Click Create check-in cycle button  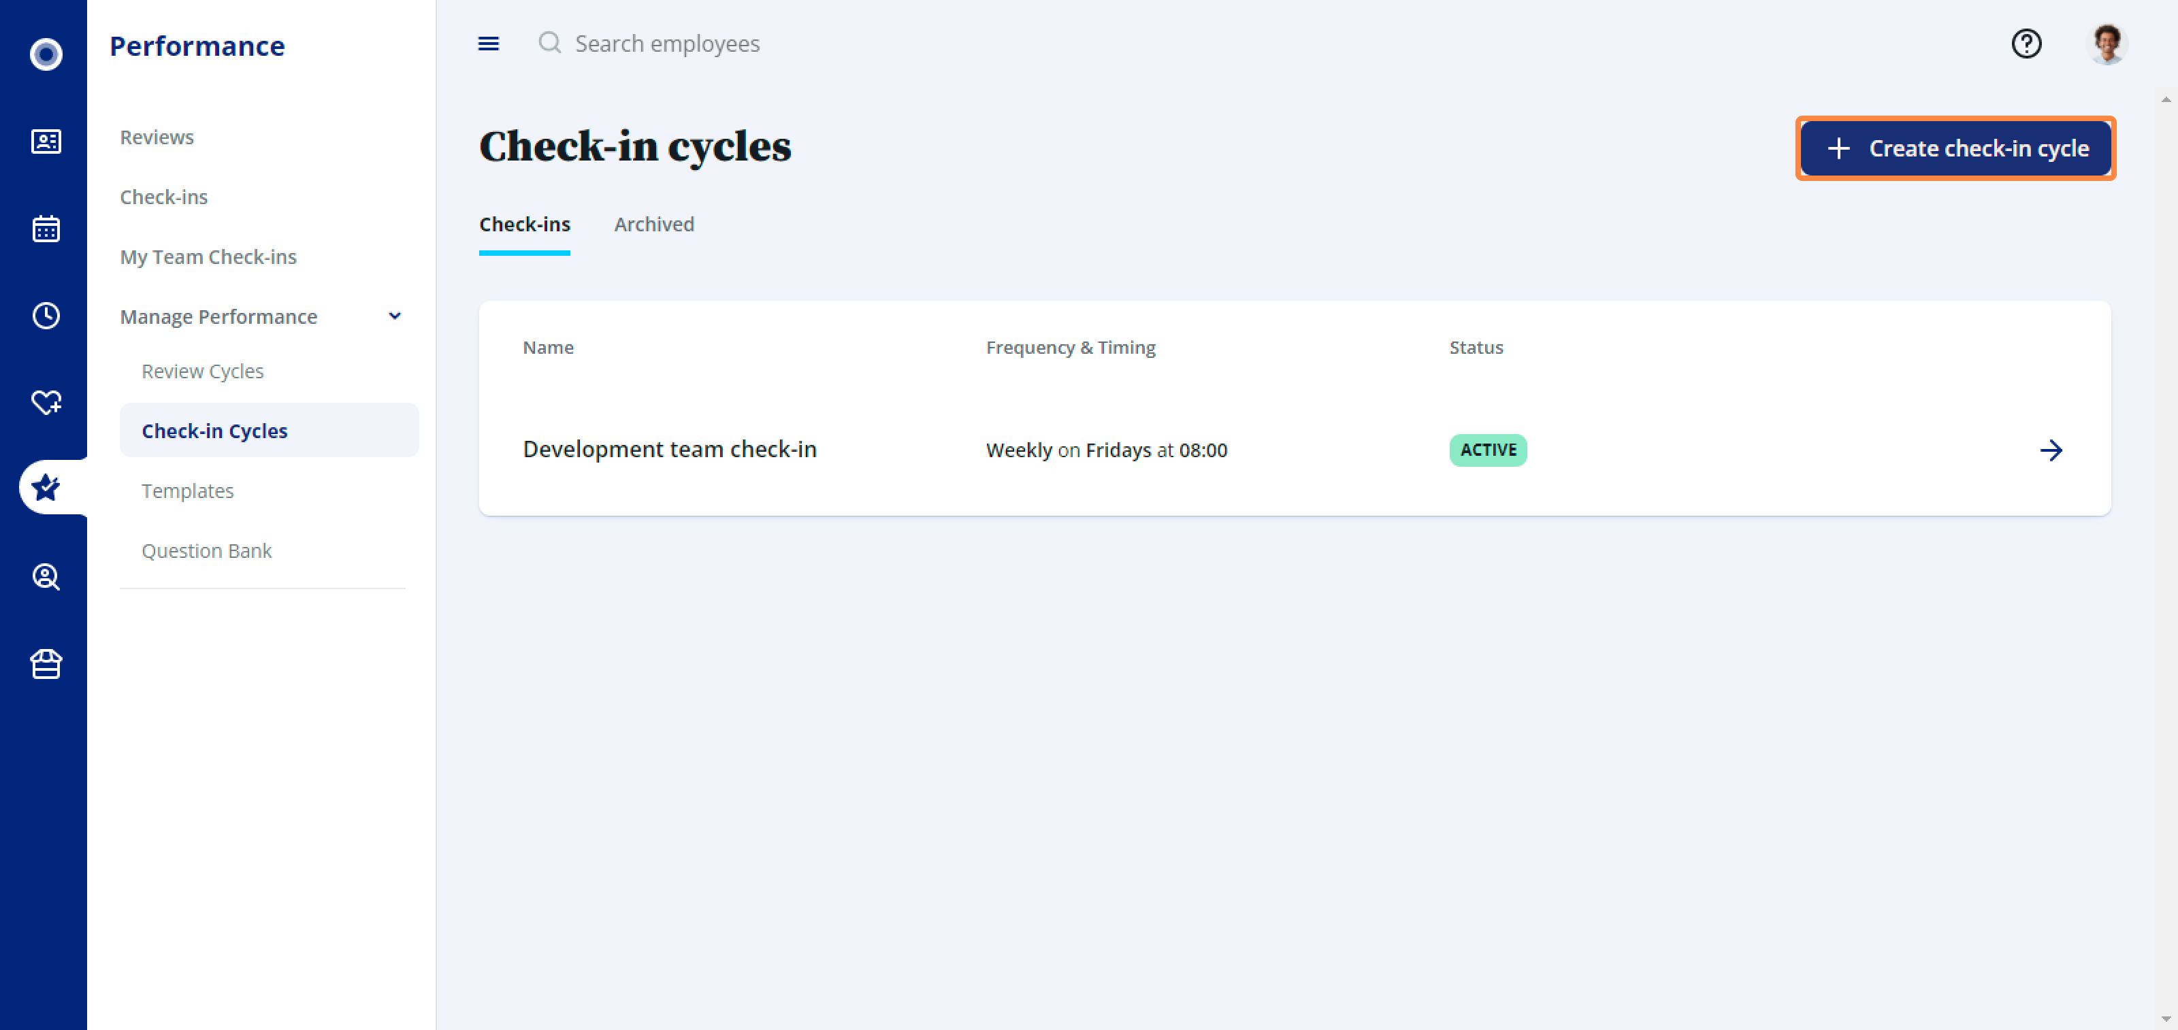[x=1955, y=148]
